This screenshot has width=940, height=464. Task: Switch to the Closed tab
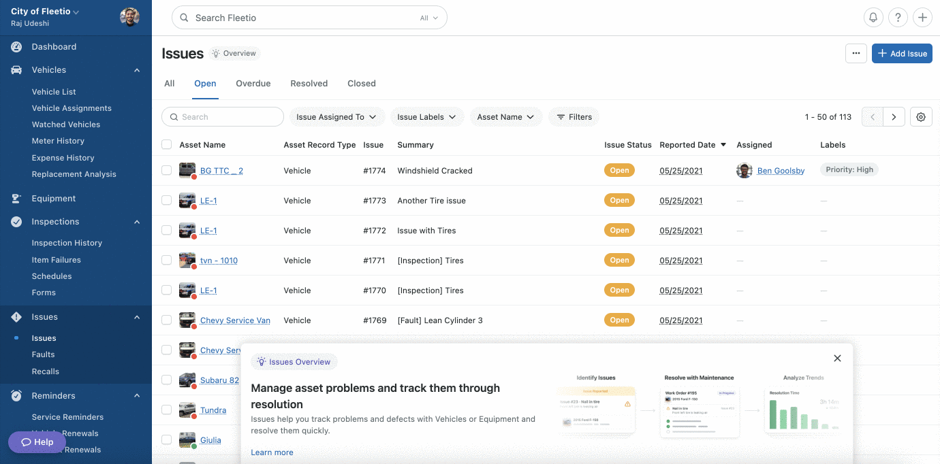click(x=362, y=84)
